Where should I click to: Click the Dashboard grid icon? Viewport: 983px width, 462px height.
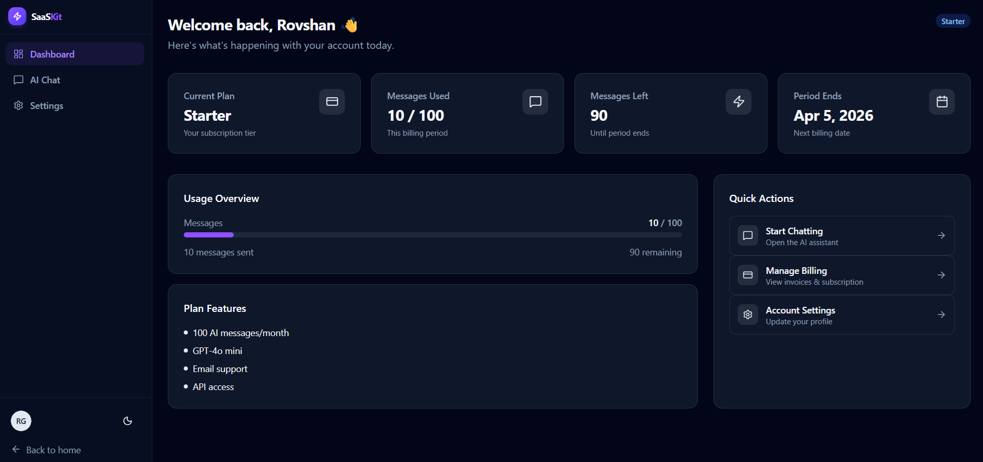coord(19,54)
